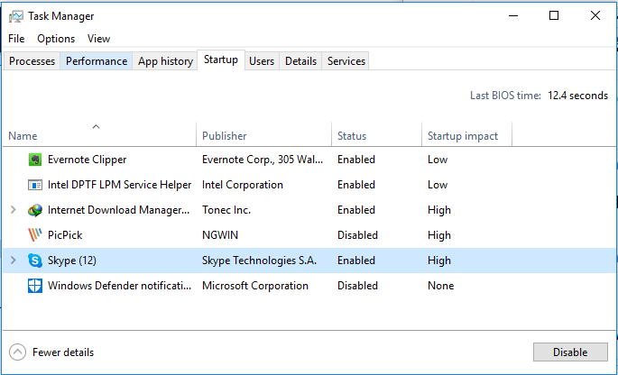
Task: Click the Fewer details link
Action: (63, 352)
